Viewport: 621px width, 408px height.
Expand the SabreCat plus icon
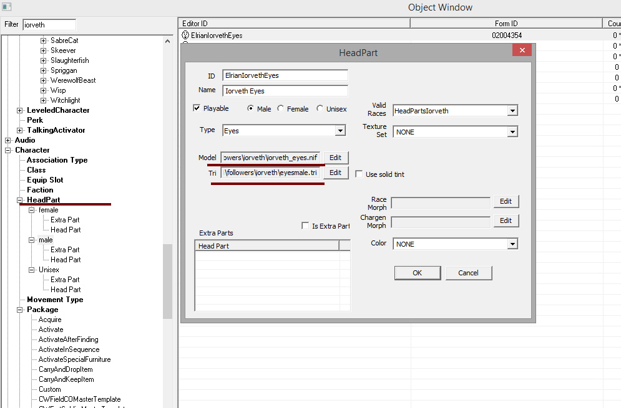coord(43,40)
